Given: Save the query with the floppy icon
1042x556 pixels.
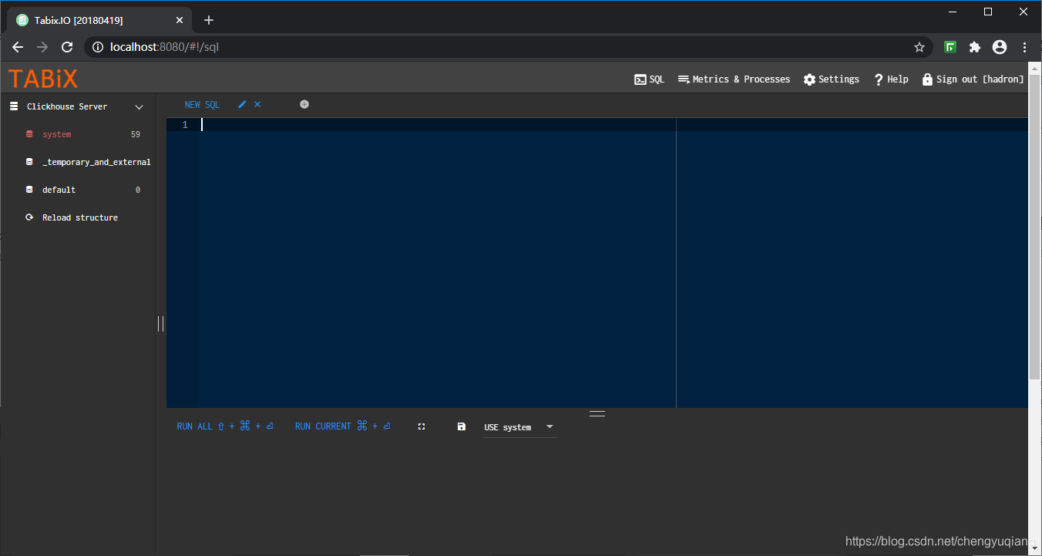Looking at the screenshot, I should coord(462,426).
